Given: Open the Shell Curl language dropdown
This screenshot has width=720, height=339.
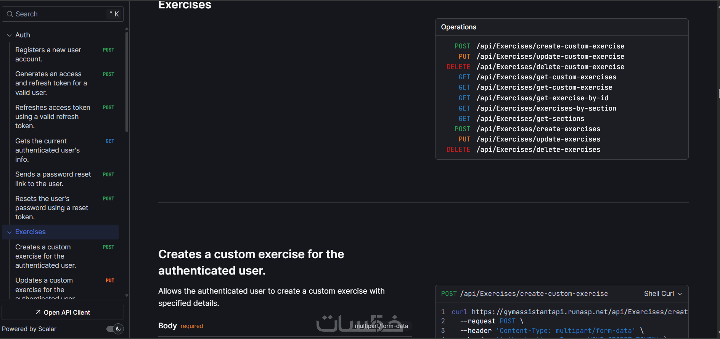Looking at the screenshot, I should pos(663,294).
